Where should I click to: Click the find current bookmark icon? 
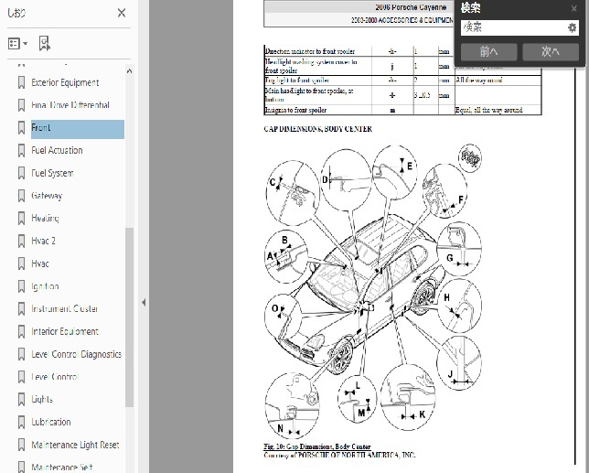[x=45, y=44]
